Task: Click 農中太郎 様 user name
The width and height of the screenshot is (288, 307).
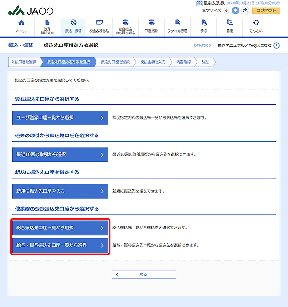Action: pyautogui.click(x=214, y=3)
